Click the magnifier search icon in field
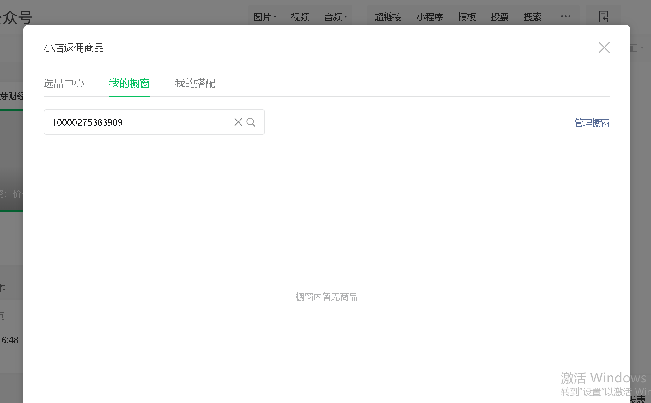The height and width of the screenshot is (403, 651). (x=251, y=122)
